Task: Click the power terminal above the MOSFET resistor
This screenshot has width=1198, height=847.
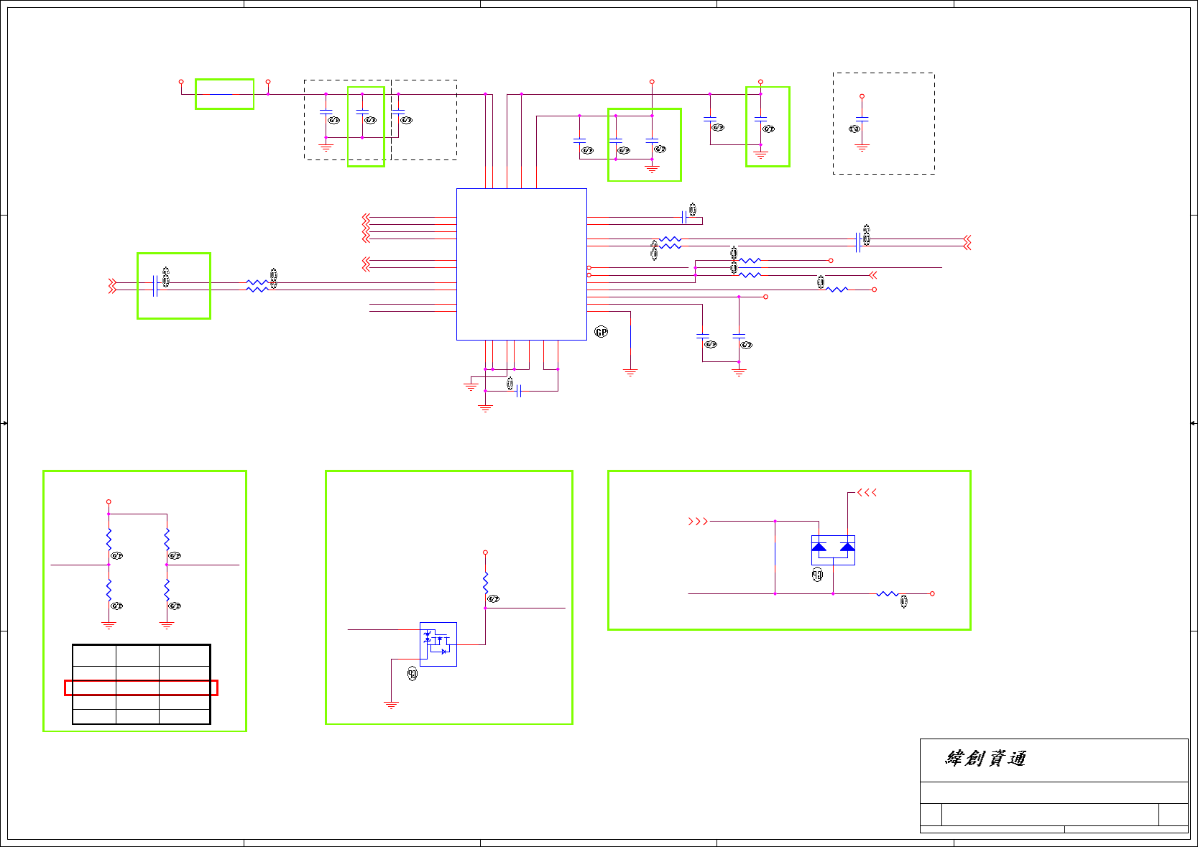Action: tap(486, 552)
